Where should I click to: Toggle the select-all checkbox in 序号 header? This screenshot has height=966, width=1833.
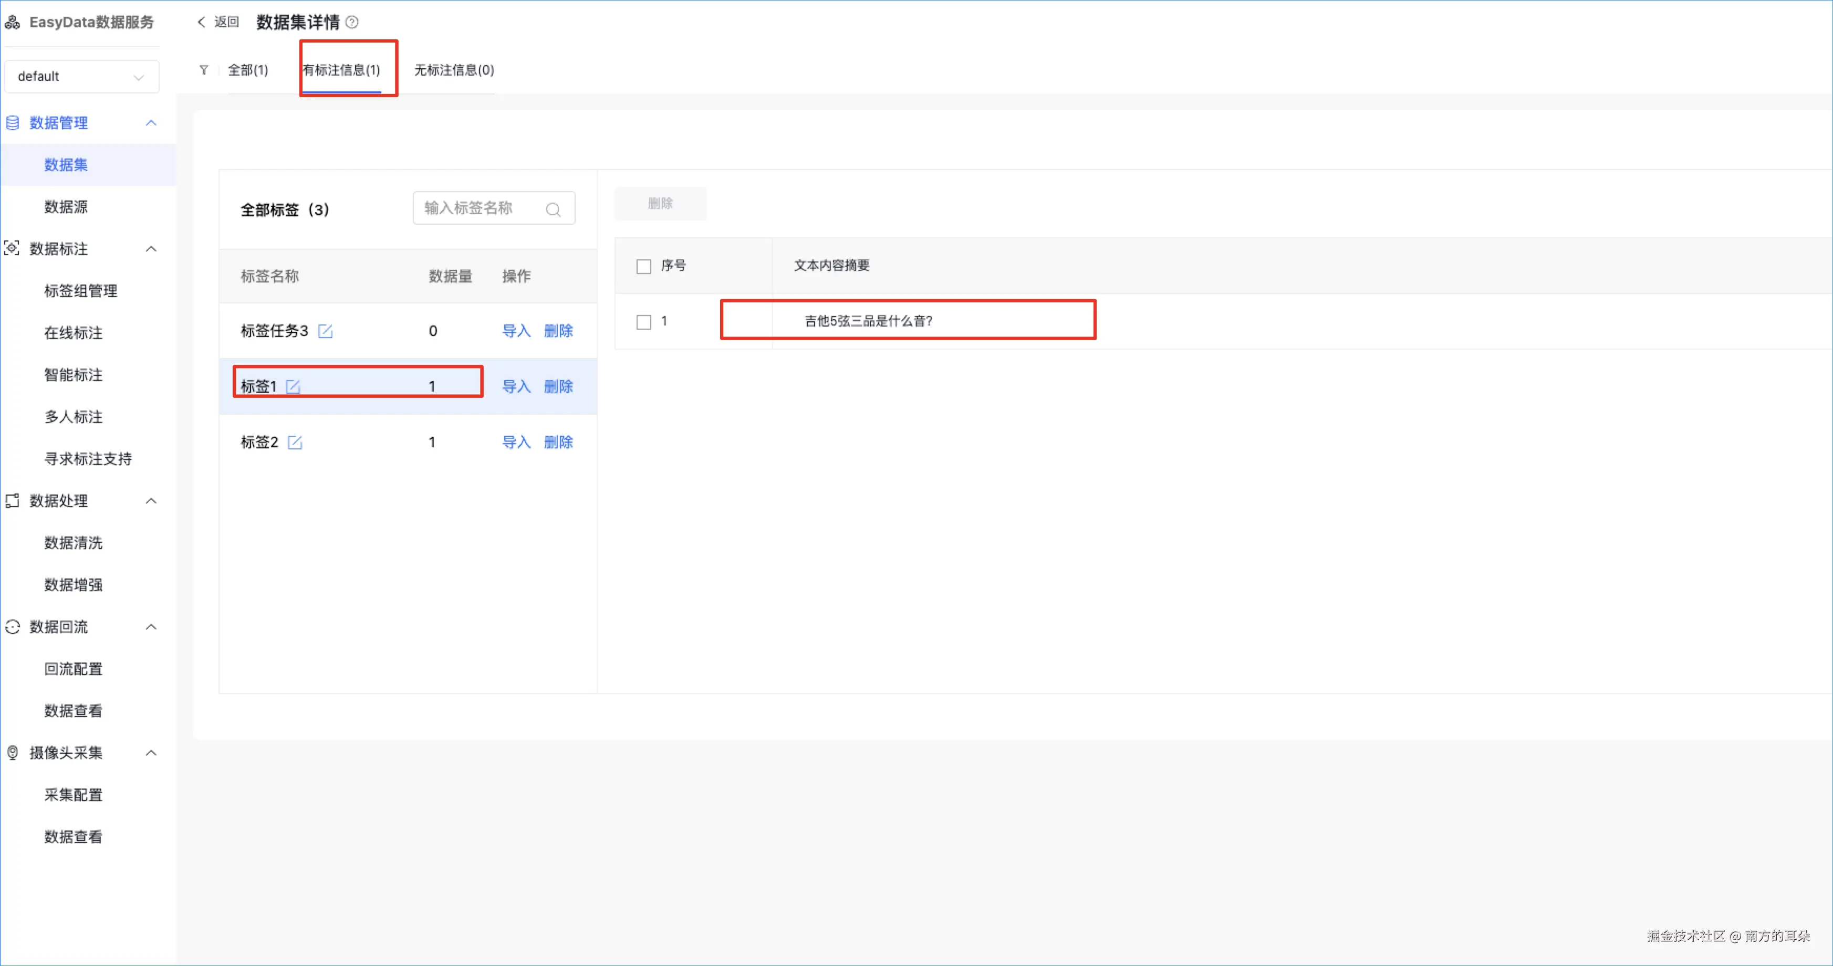[x=643, y=266]
